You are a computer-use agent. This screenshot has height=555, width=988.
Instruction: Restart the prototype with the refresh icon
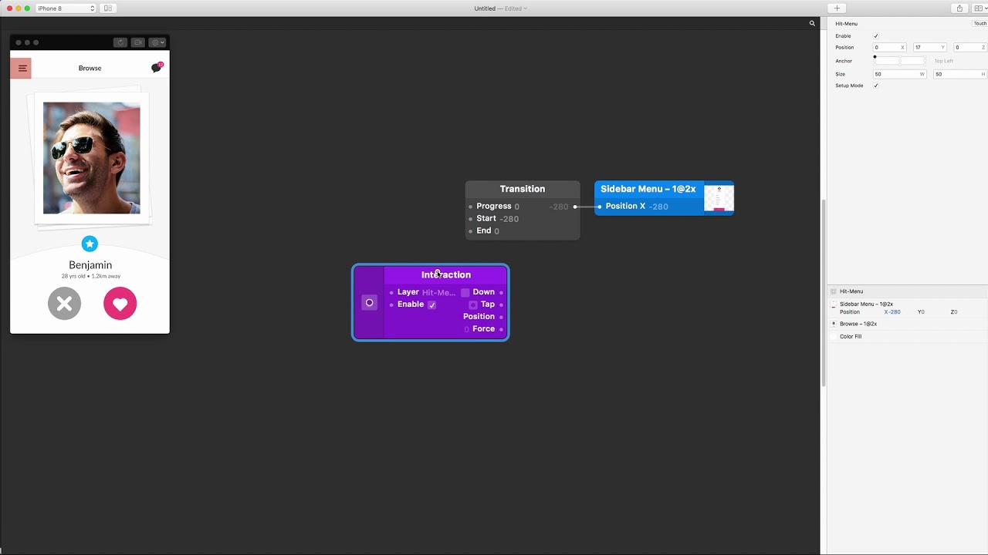coord(120,42)
